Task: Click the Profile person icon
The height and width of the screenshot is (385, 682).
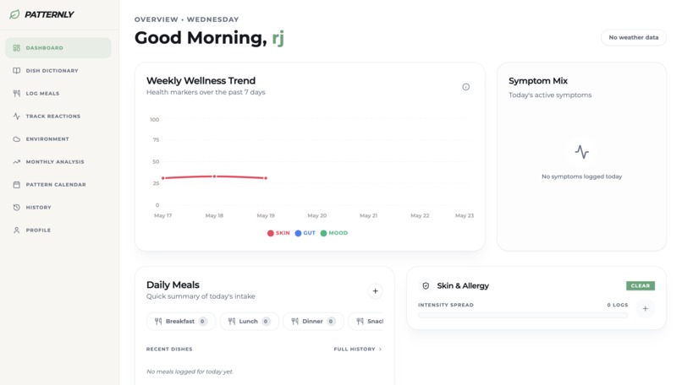Action: [17, 230]
